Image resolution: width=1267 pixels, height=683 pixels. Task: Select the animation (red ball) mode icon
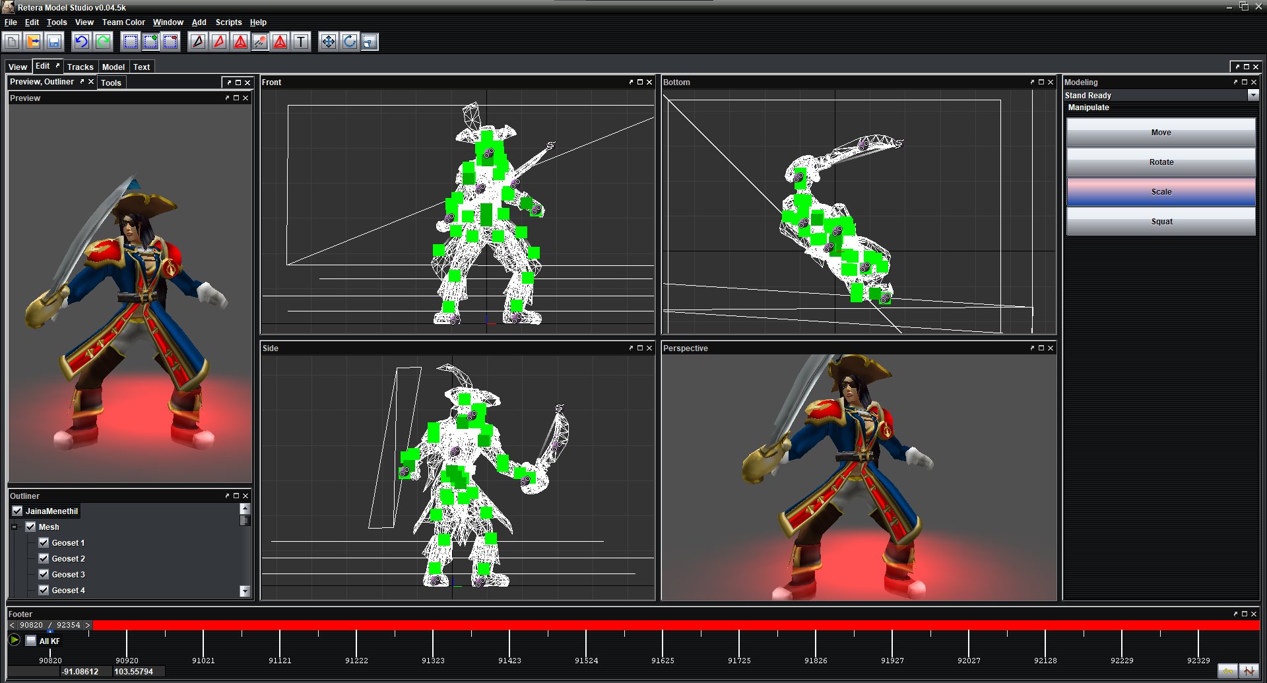(x=260, y=42)
